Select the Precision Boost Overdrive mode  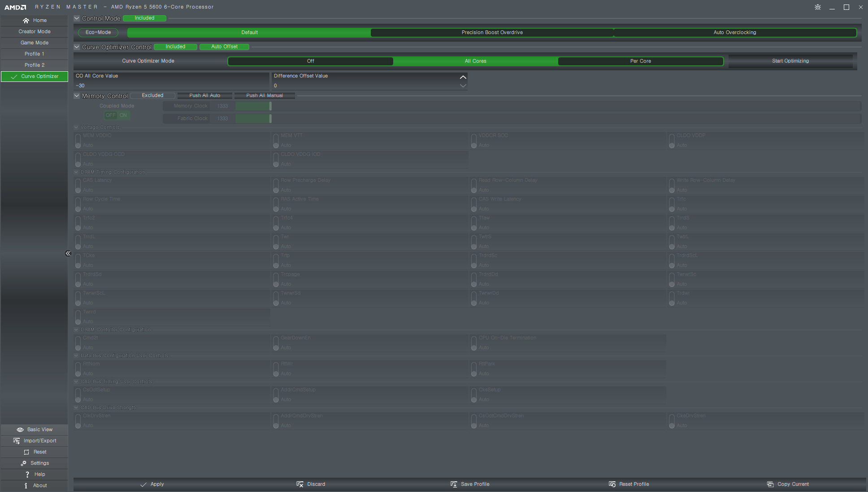(x=492, y=33)
